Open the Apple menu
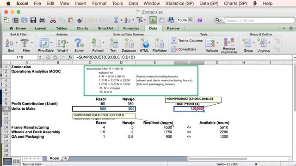The image size is (296, 166). click(8, 3)
